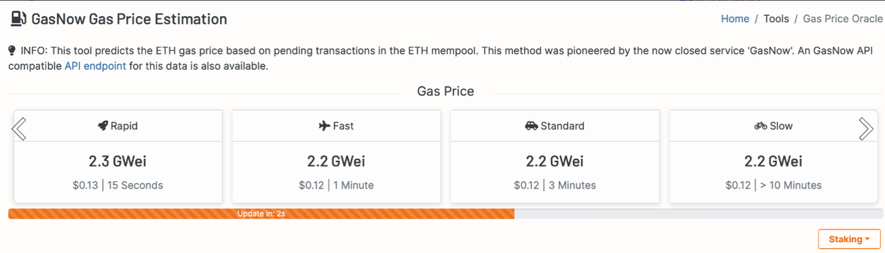Click the car icon on Standard card

coord(531,126)
